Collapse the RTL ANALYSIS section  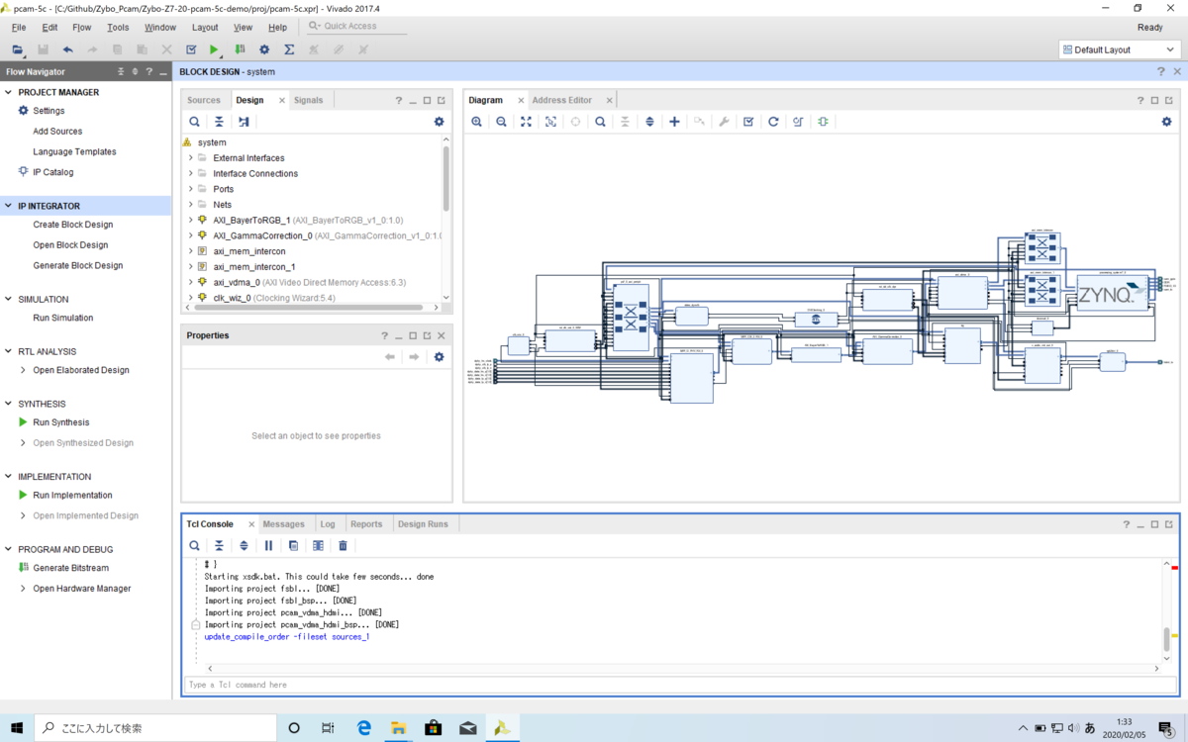click(9, 351)
